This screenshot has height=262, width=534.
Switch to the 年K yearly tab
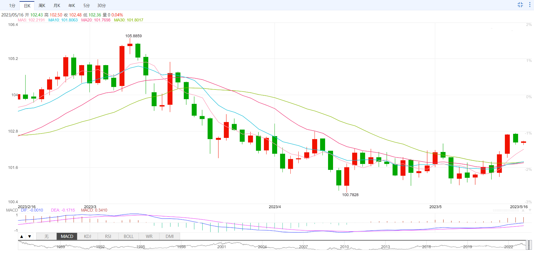[x=71, y=6]
